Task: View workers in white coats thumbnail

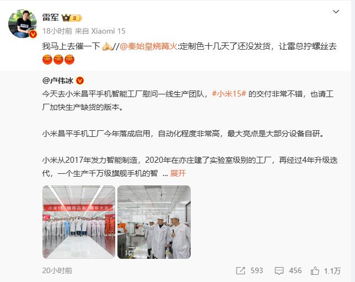Action: [x=154, y=222]
